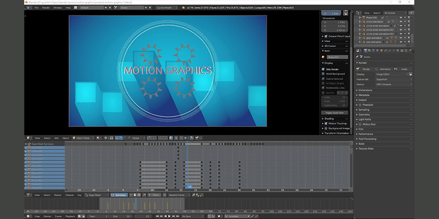Image resolution: width=439 pixels, height=219 pixels.
Task: Open Material properties tab icon
Action: click(x=398, y=50)
